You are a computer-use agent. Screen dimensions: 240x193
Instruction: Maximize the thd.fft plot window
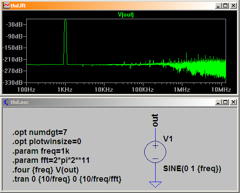(225, 6)
